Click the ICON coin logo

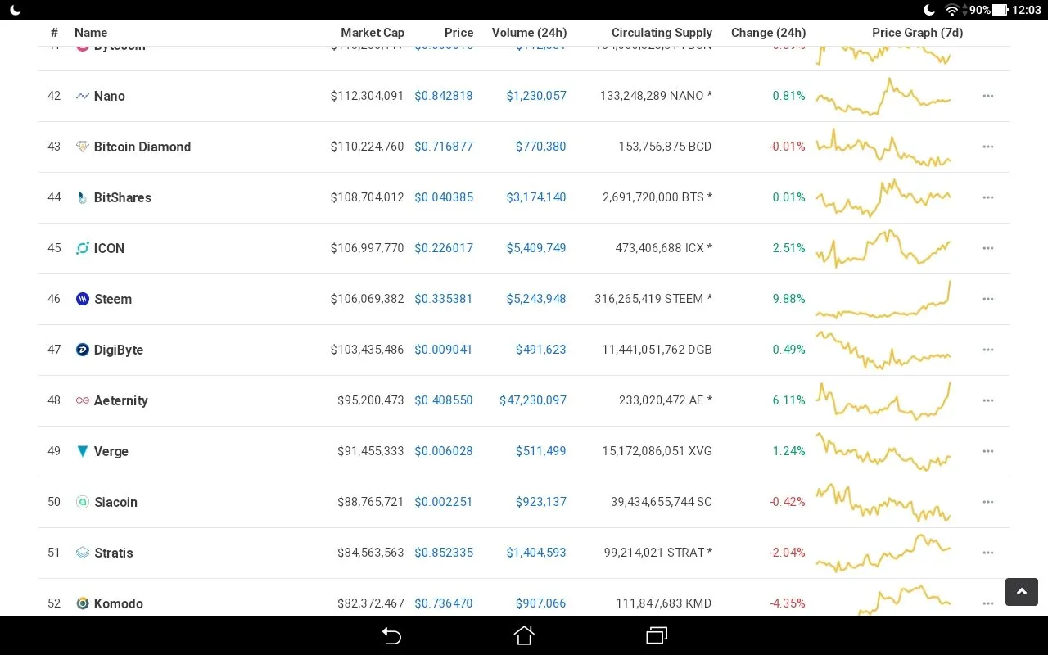[82, 248]
